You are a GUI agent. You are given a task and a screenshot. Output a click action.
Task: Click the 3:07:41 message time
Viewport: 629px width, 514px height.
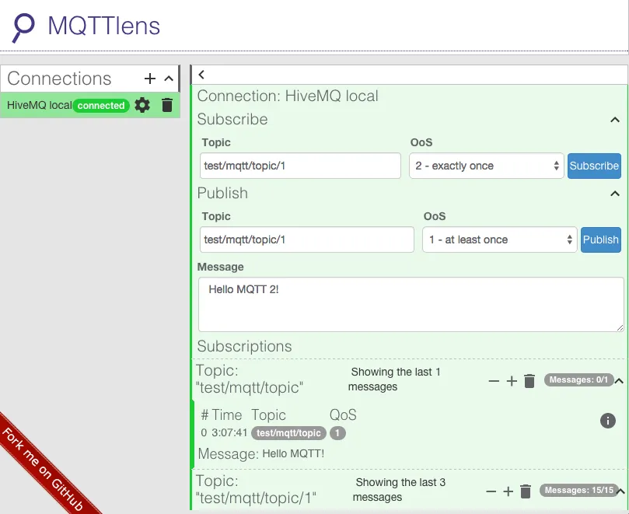point(229,432)
